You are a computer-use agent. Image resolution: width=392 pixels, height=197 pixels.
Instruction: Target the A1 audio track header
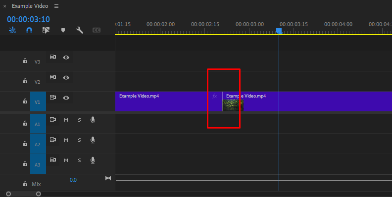pos(38,124)
